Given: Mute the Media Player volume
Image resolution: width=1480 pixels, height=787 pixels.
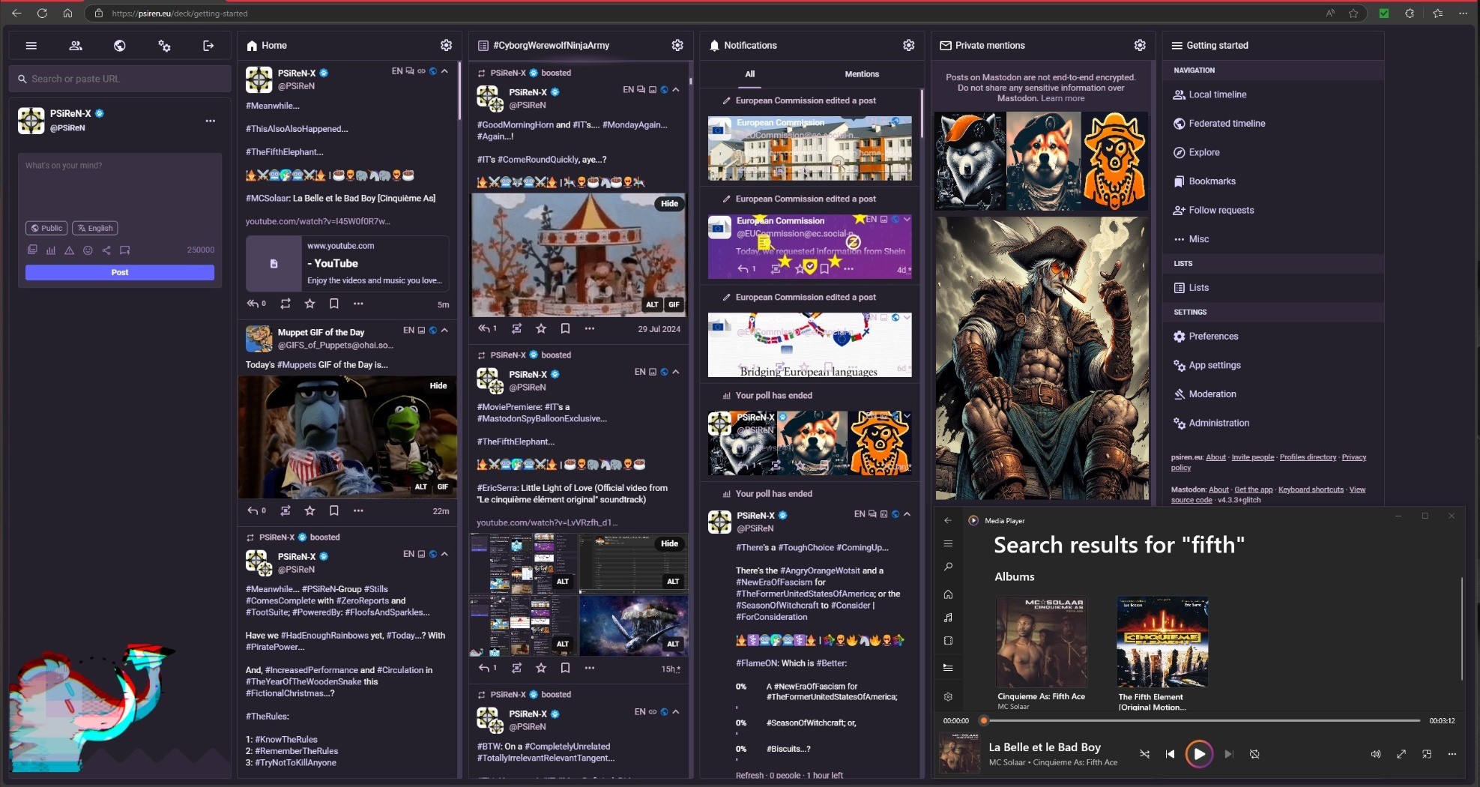Looking at the screenshot, I should tap(1376, 754).
